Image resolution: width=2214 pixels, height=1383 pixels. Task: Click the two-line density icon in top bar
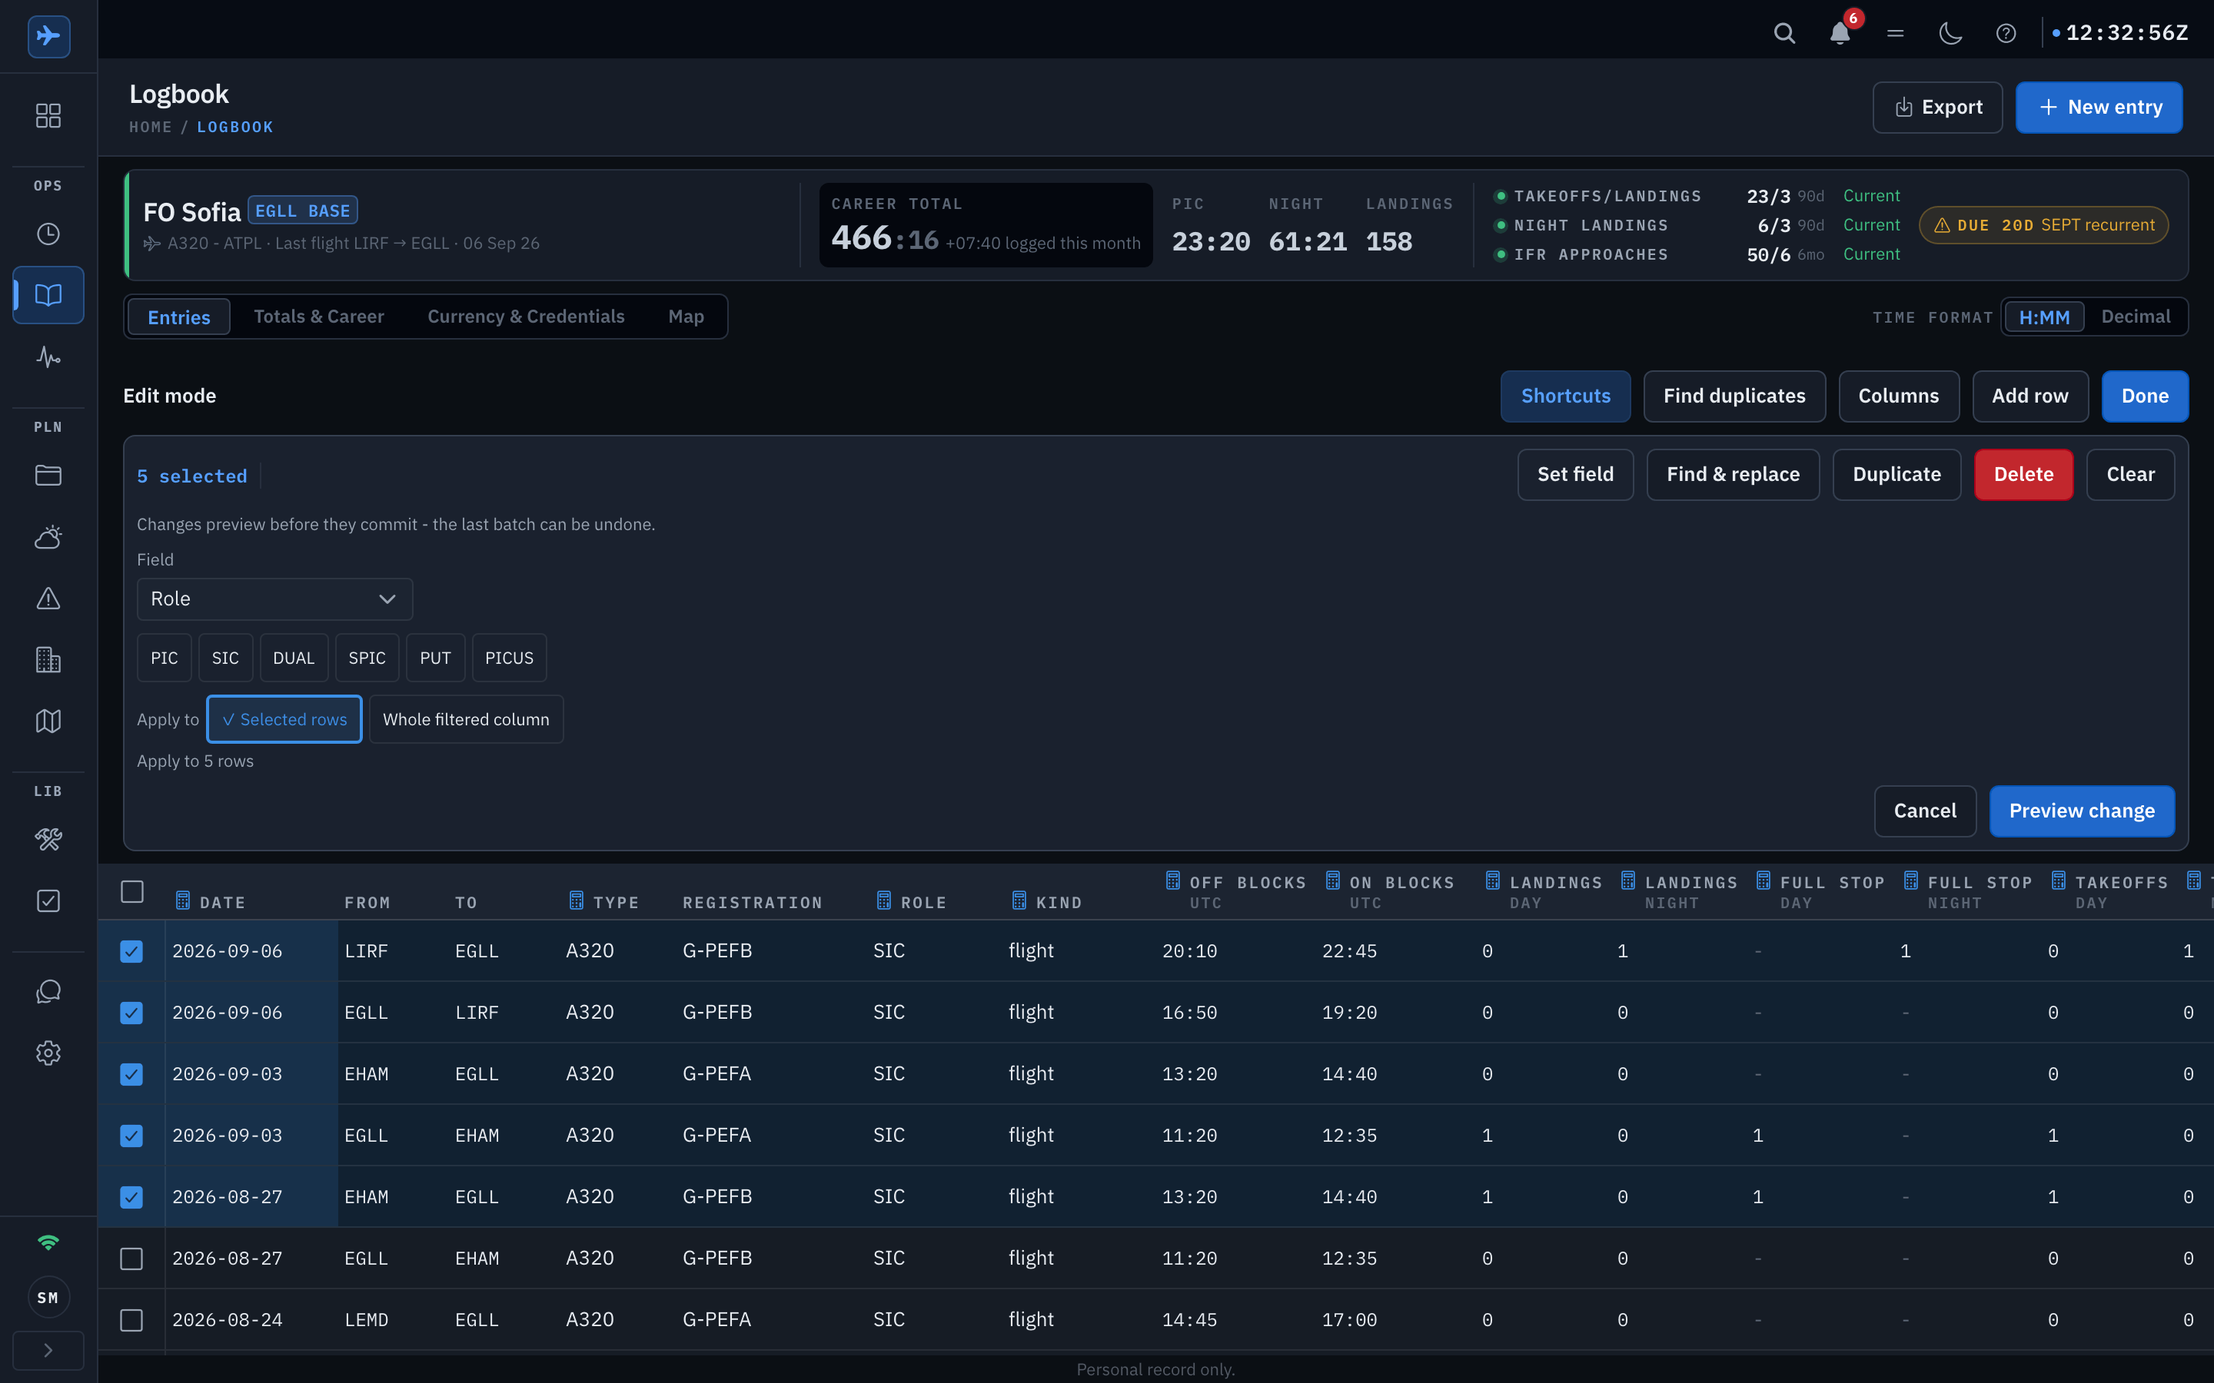point(1896,34)
